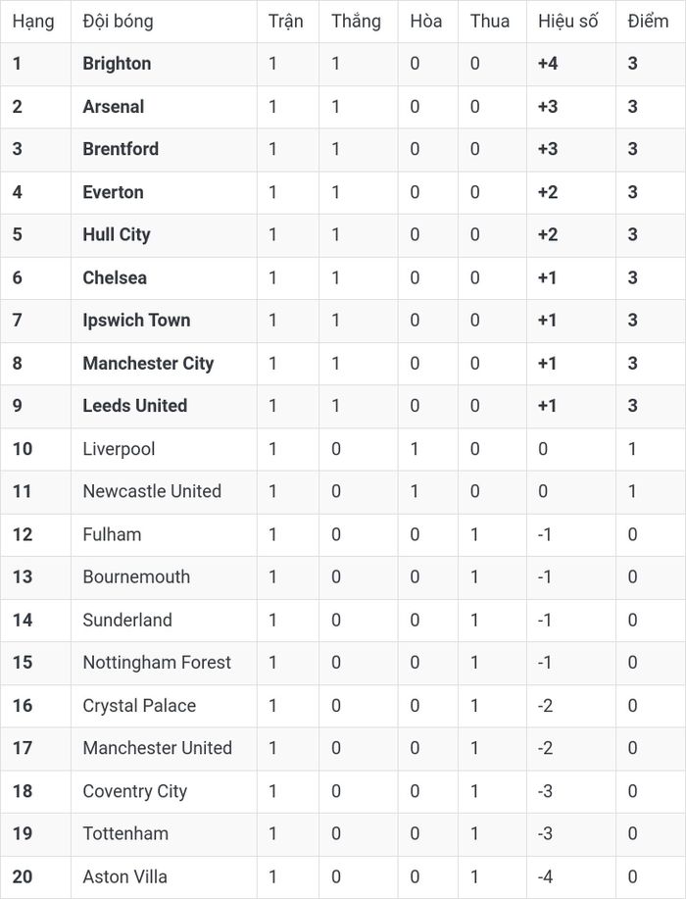
Task: Select the Đội bóng column header
Action: (118, 22)
